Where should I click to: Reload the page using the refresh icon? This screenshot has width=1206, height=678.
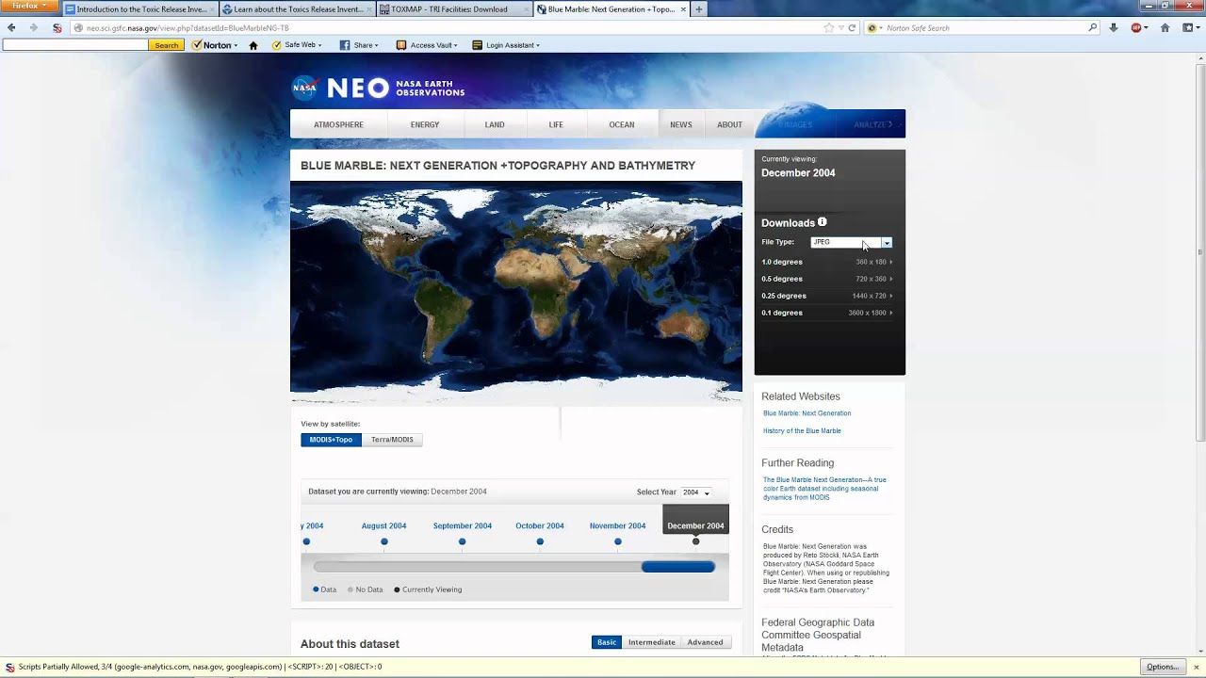pyautogui.click(x=852, y=28)
